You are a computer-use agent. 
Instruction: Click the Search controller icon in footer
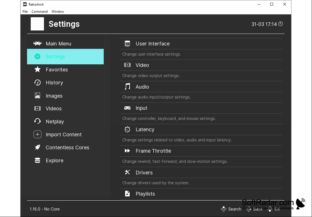(224, 209)
